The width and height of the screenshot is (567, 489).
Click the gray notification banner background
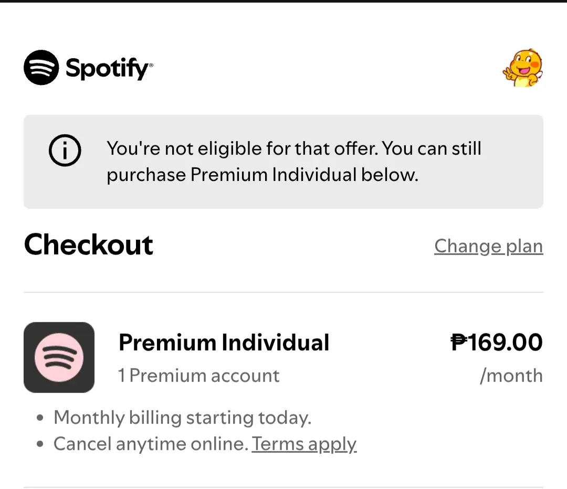[283, 162]
